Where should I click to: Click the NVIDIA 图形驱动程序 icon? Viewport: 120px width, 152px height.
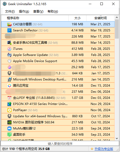point(9,122)
